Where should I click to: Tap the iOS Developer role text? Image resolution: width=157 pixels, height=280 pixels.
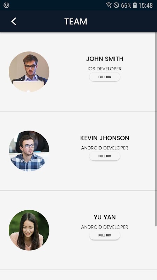[x=104, y=69]
